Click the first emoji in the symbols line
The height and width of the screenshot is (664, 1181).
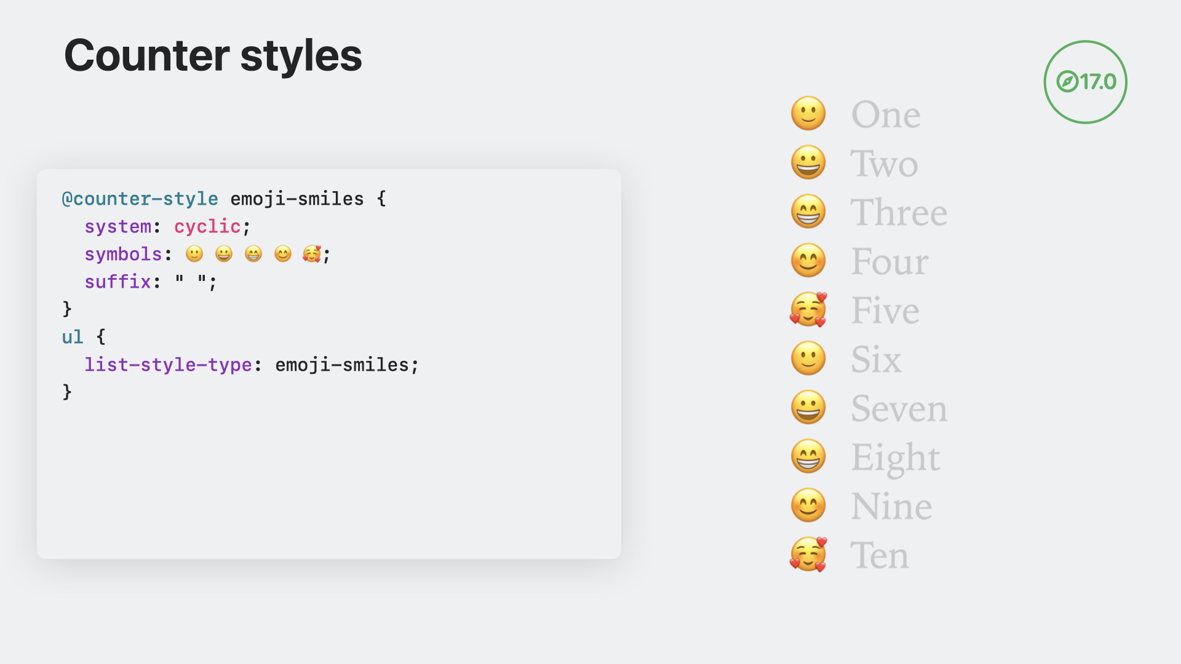click(194, 254)
